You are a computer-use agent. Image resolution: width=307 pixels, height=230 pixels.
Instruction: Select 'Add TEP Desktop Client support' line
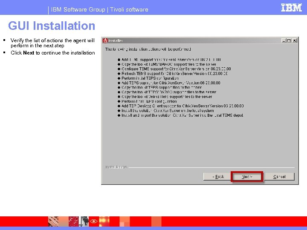pos(182,106)
